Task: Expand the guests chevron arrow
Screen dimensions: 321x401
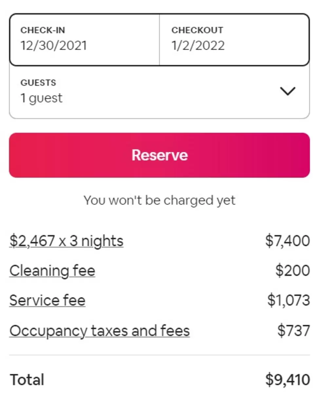Action: (288, 91)
